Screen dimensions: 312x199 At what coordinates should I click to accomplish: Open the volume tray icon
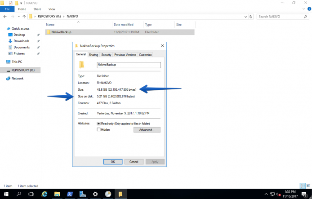click(278, 194)
